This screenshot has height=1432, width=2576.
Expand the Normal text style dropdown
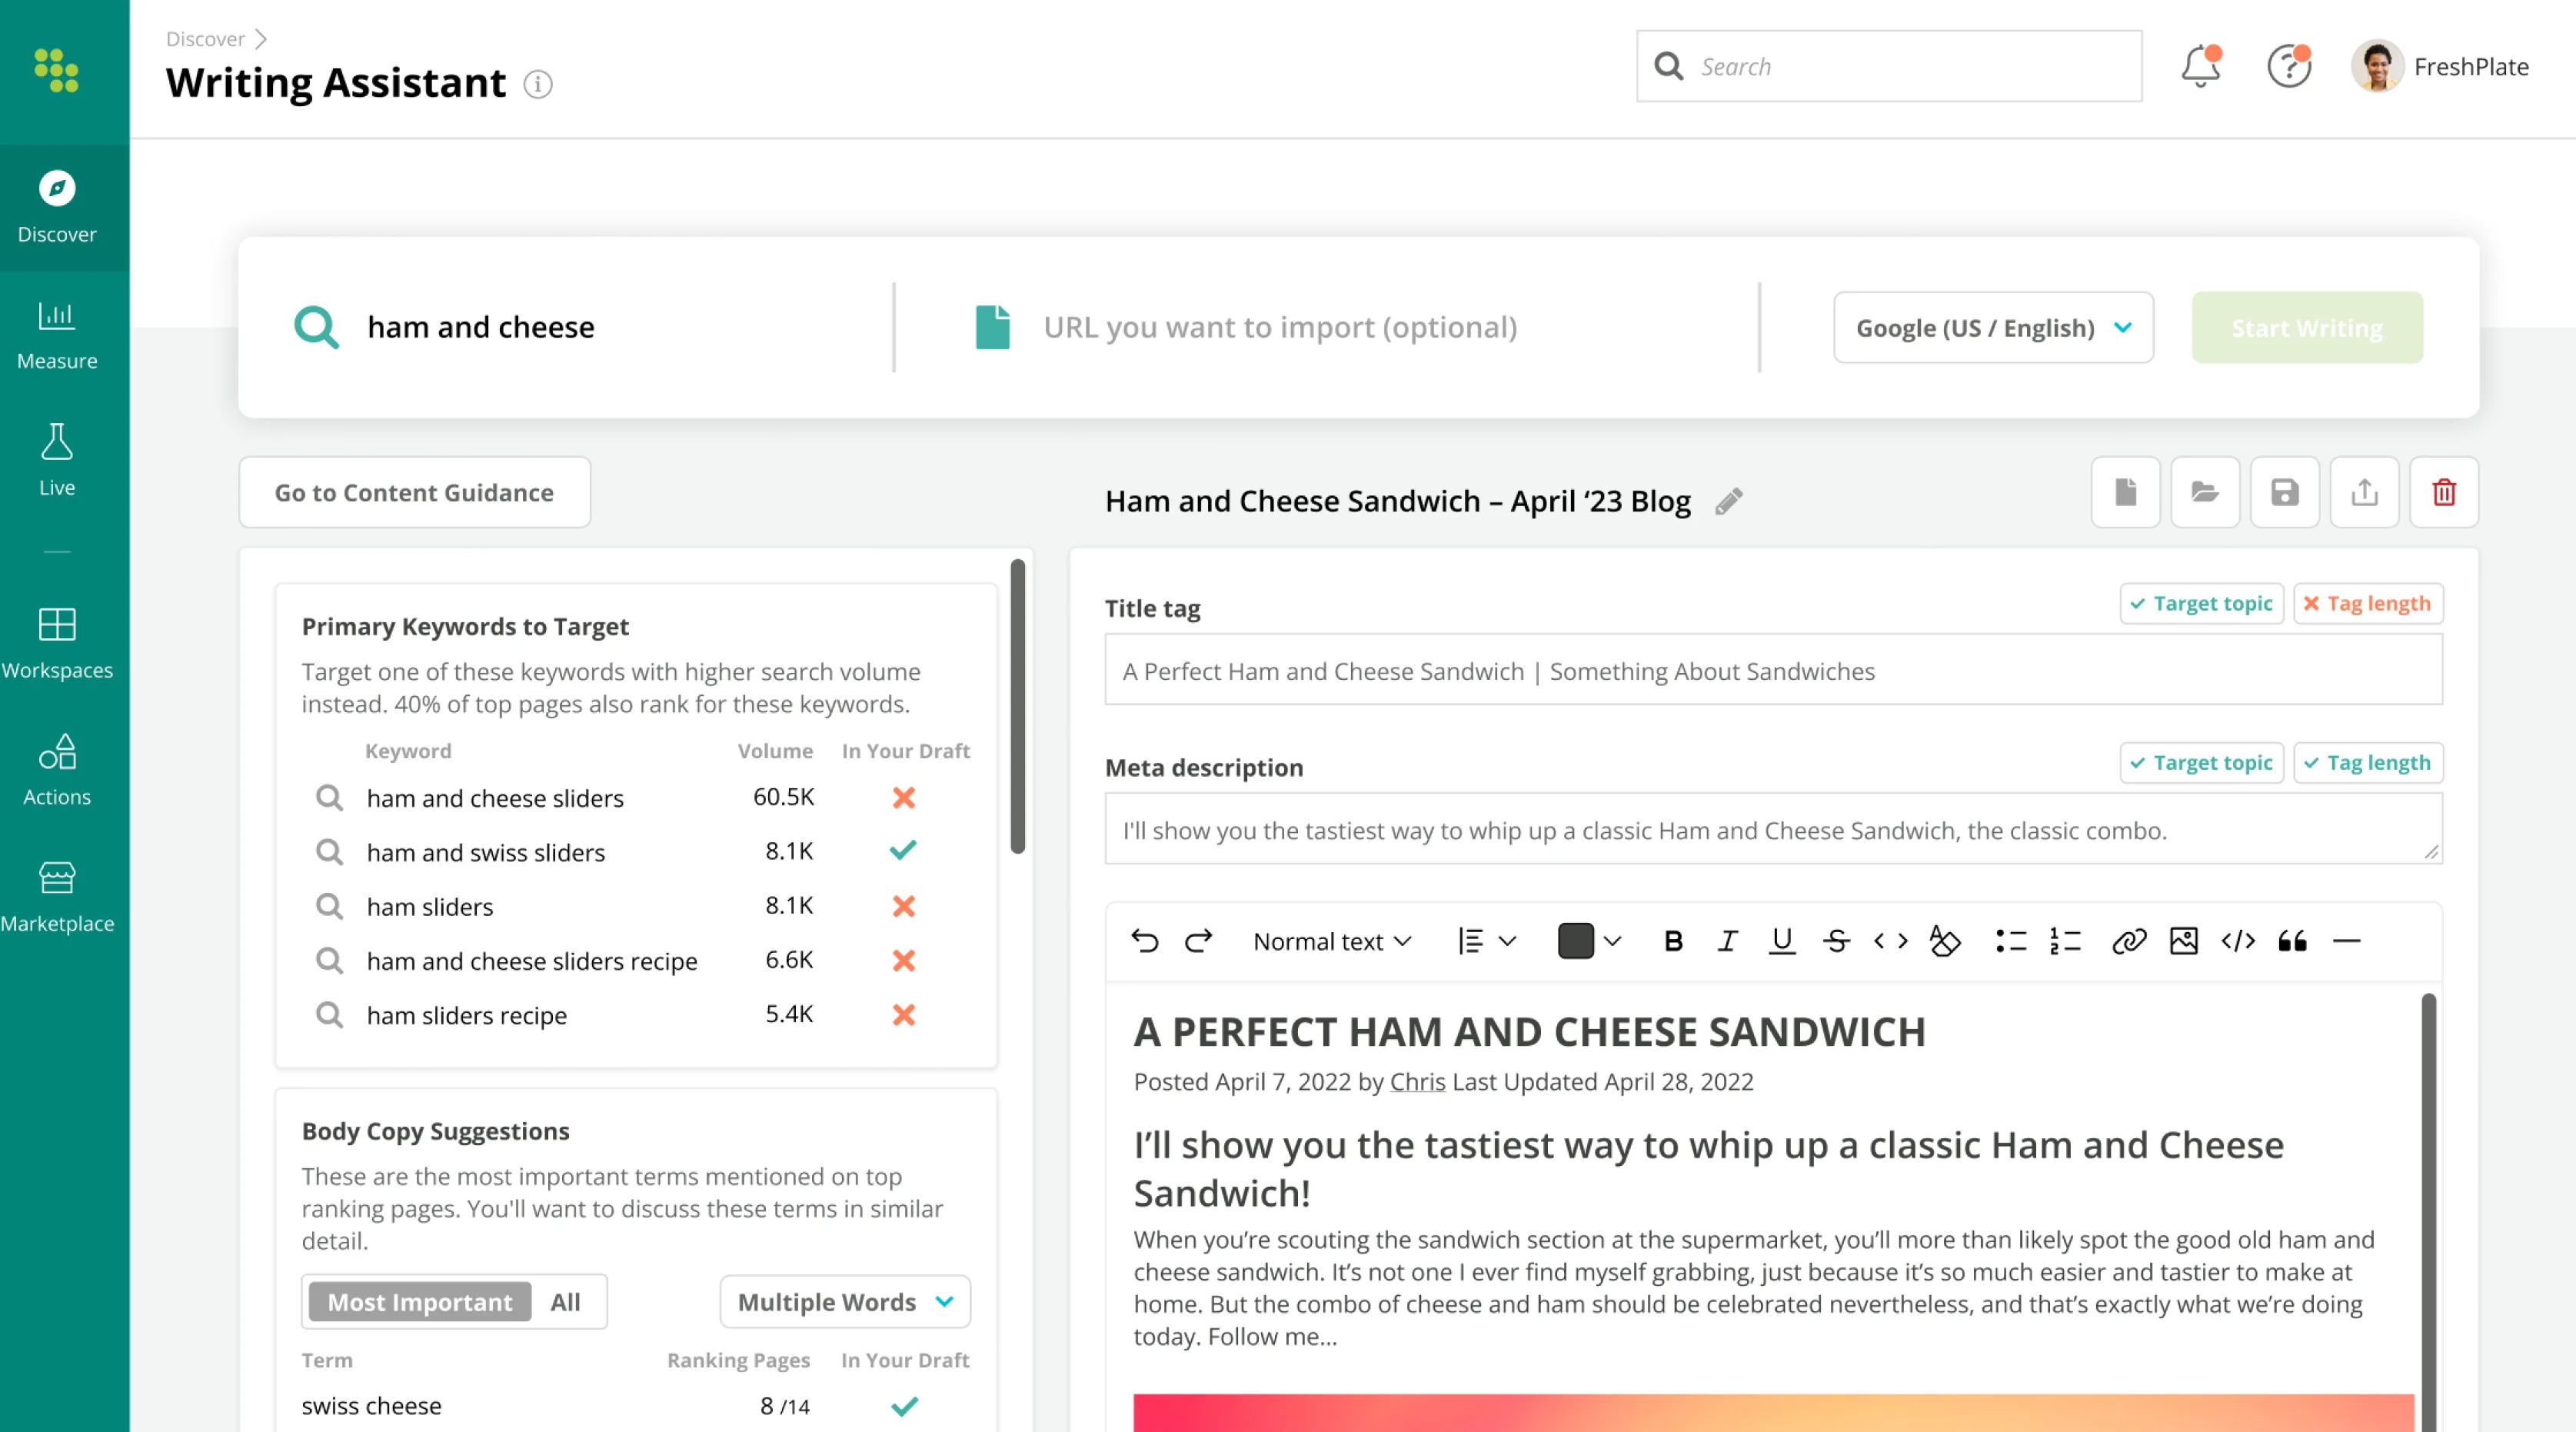coord(1331,941)
